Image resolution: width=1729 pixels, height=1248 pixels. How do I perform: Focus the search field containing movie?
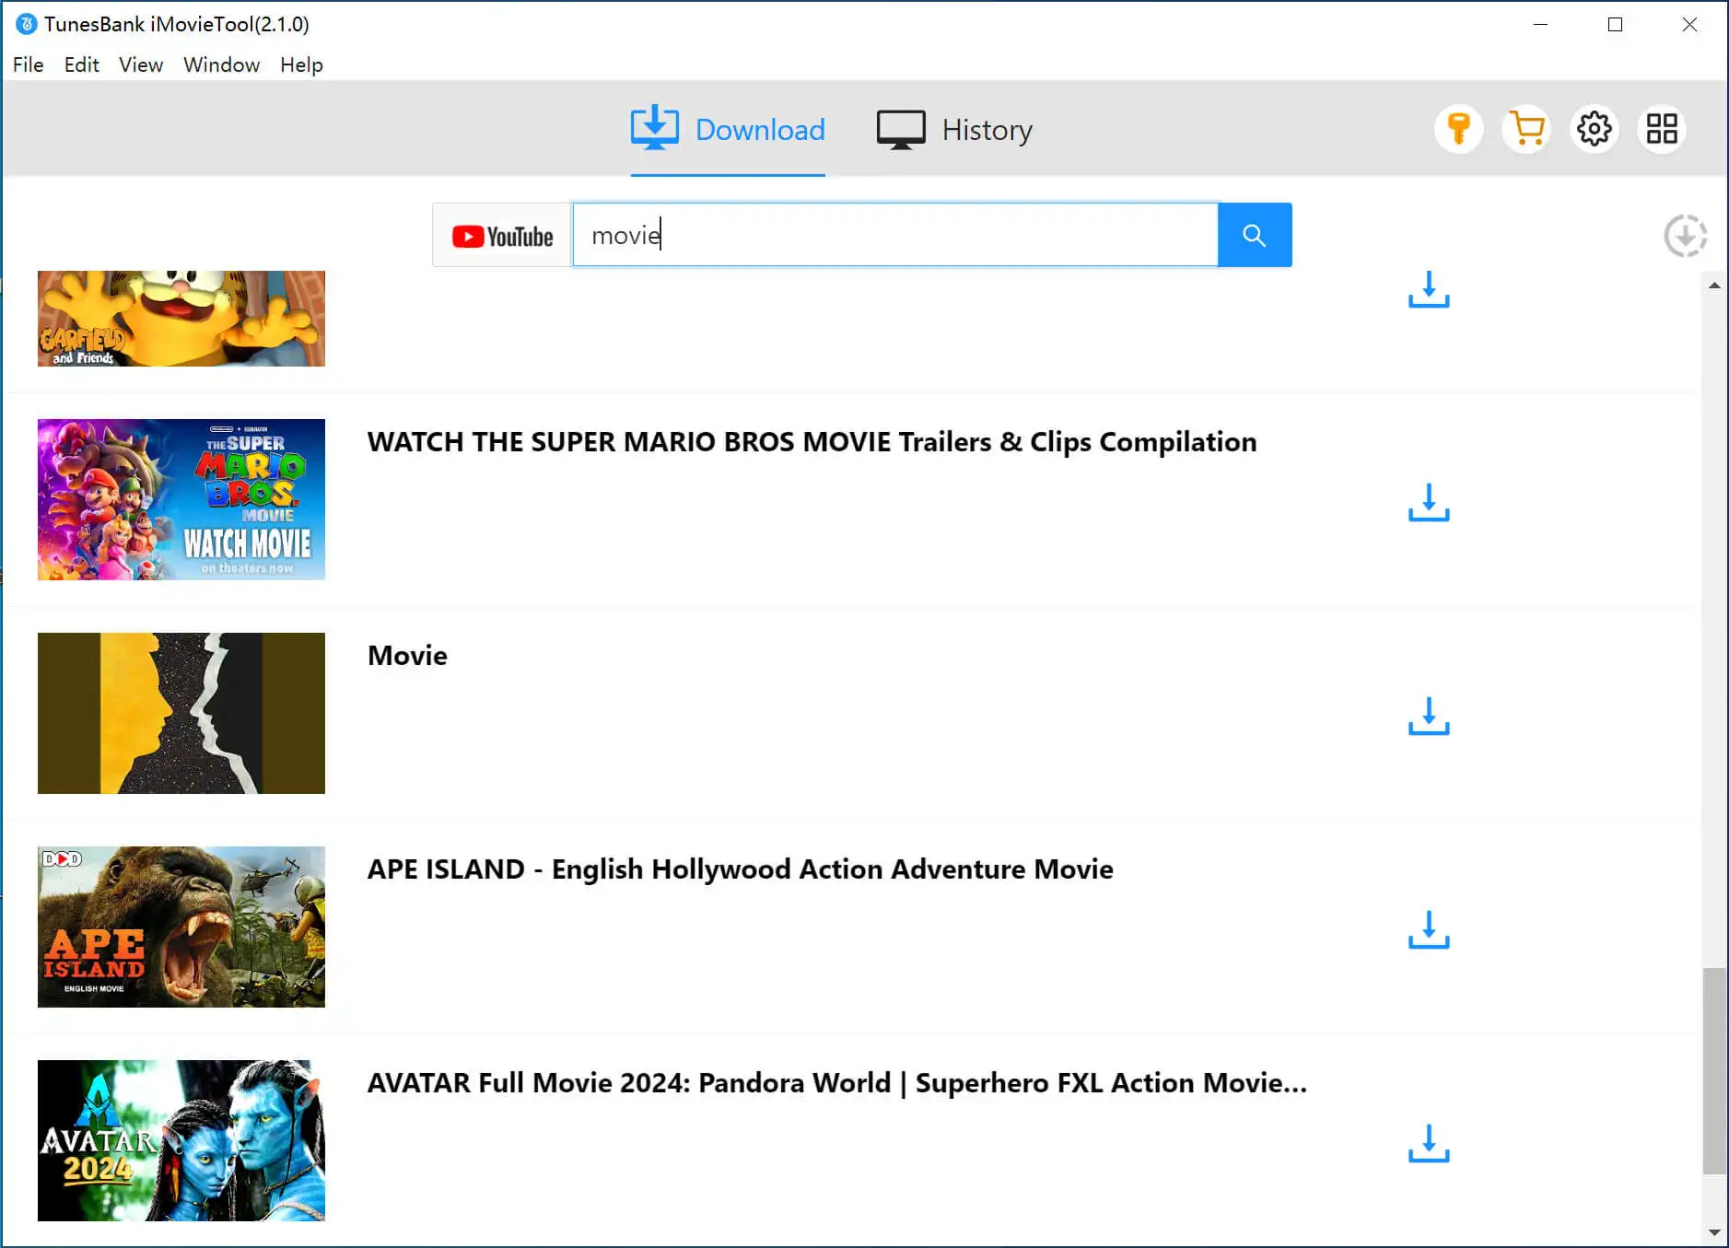[x=895, y=235]
